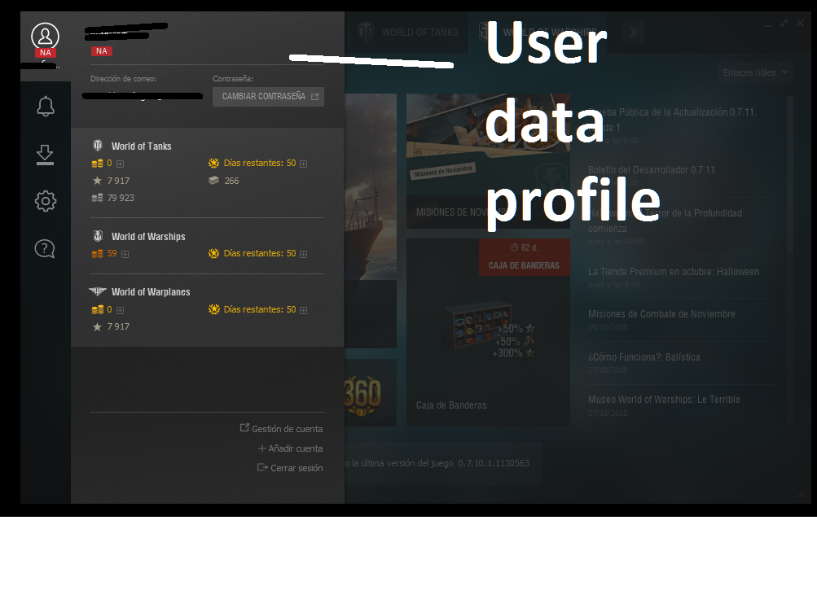Open the settings gear in sidebar
This screenshot has width=817, height=599.
pyautogui.click(x=46, y=201)
